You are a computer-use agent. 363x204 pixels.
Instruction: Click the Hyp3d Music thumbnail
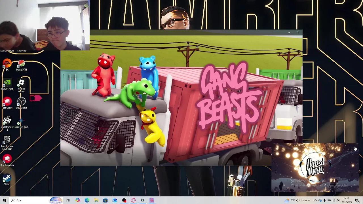click(315, 168)
